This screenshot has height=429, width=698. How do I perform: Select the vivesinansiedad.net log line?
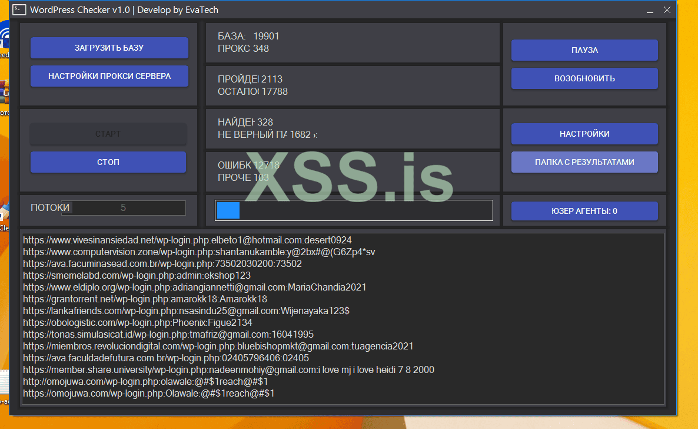(x=187, y=240)
